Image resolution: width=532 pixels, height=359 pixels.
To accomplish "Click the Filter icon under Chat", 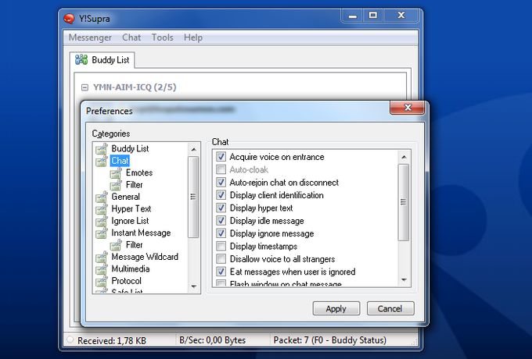I will (x=116, y=185).
